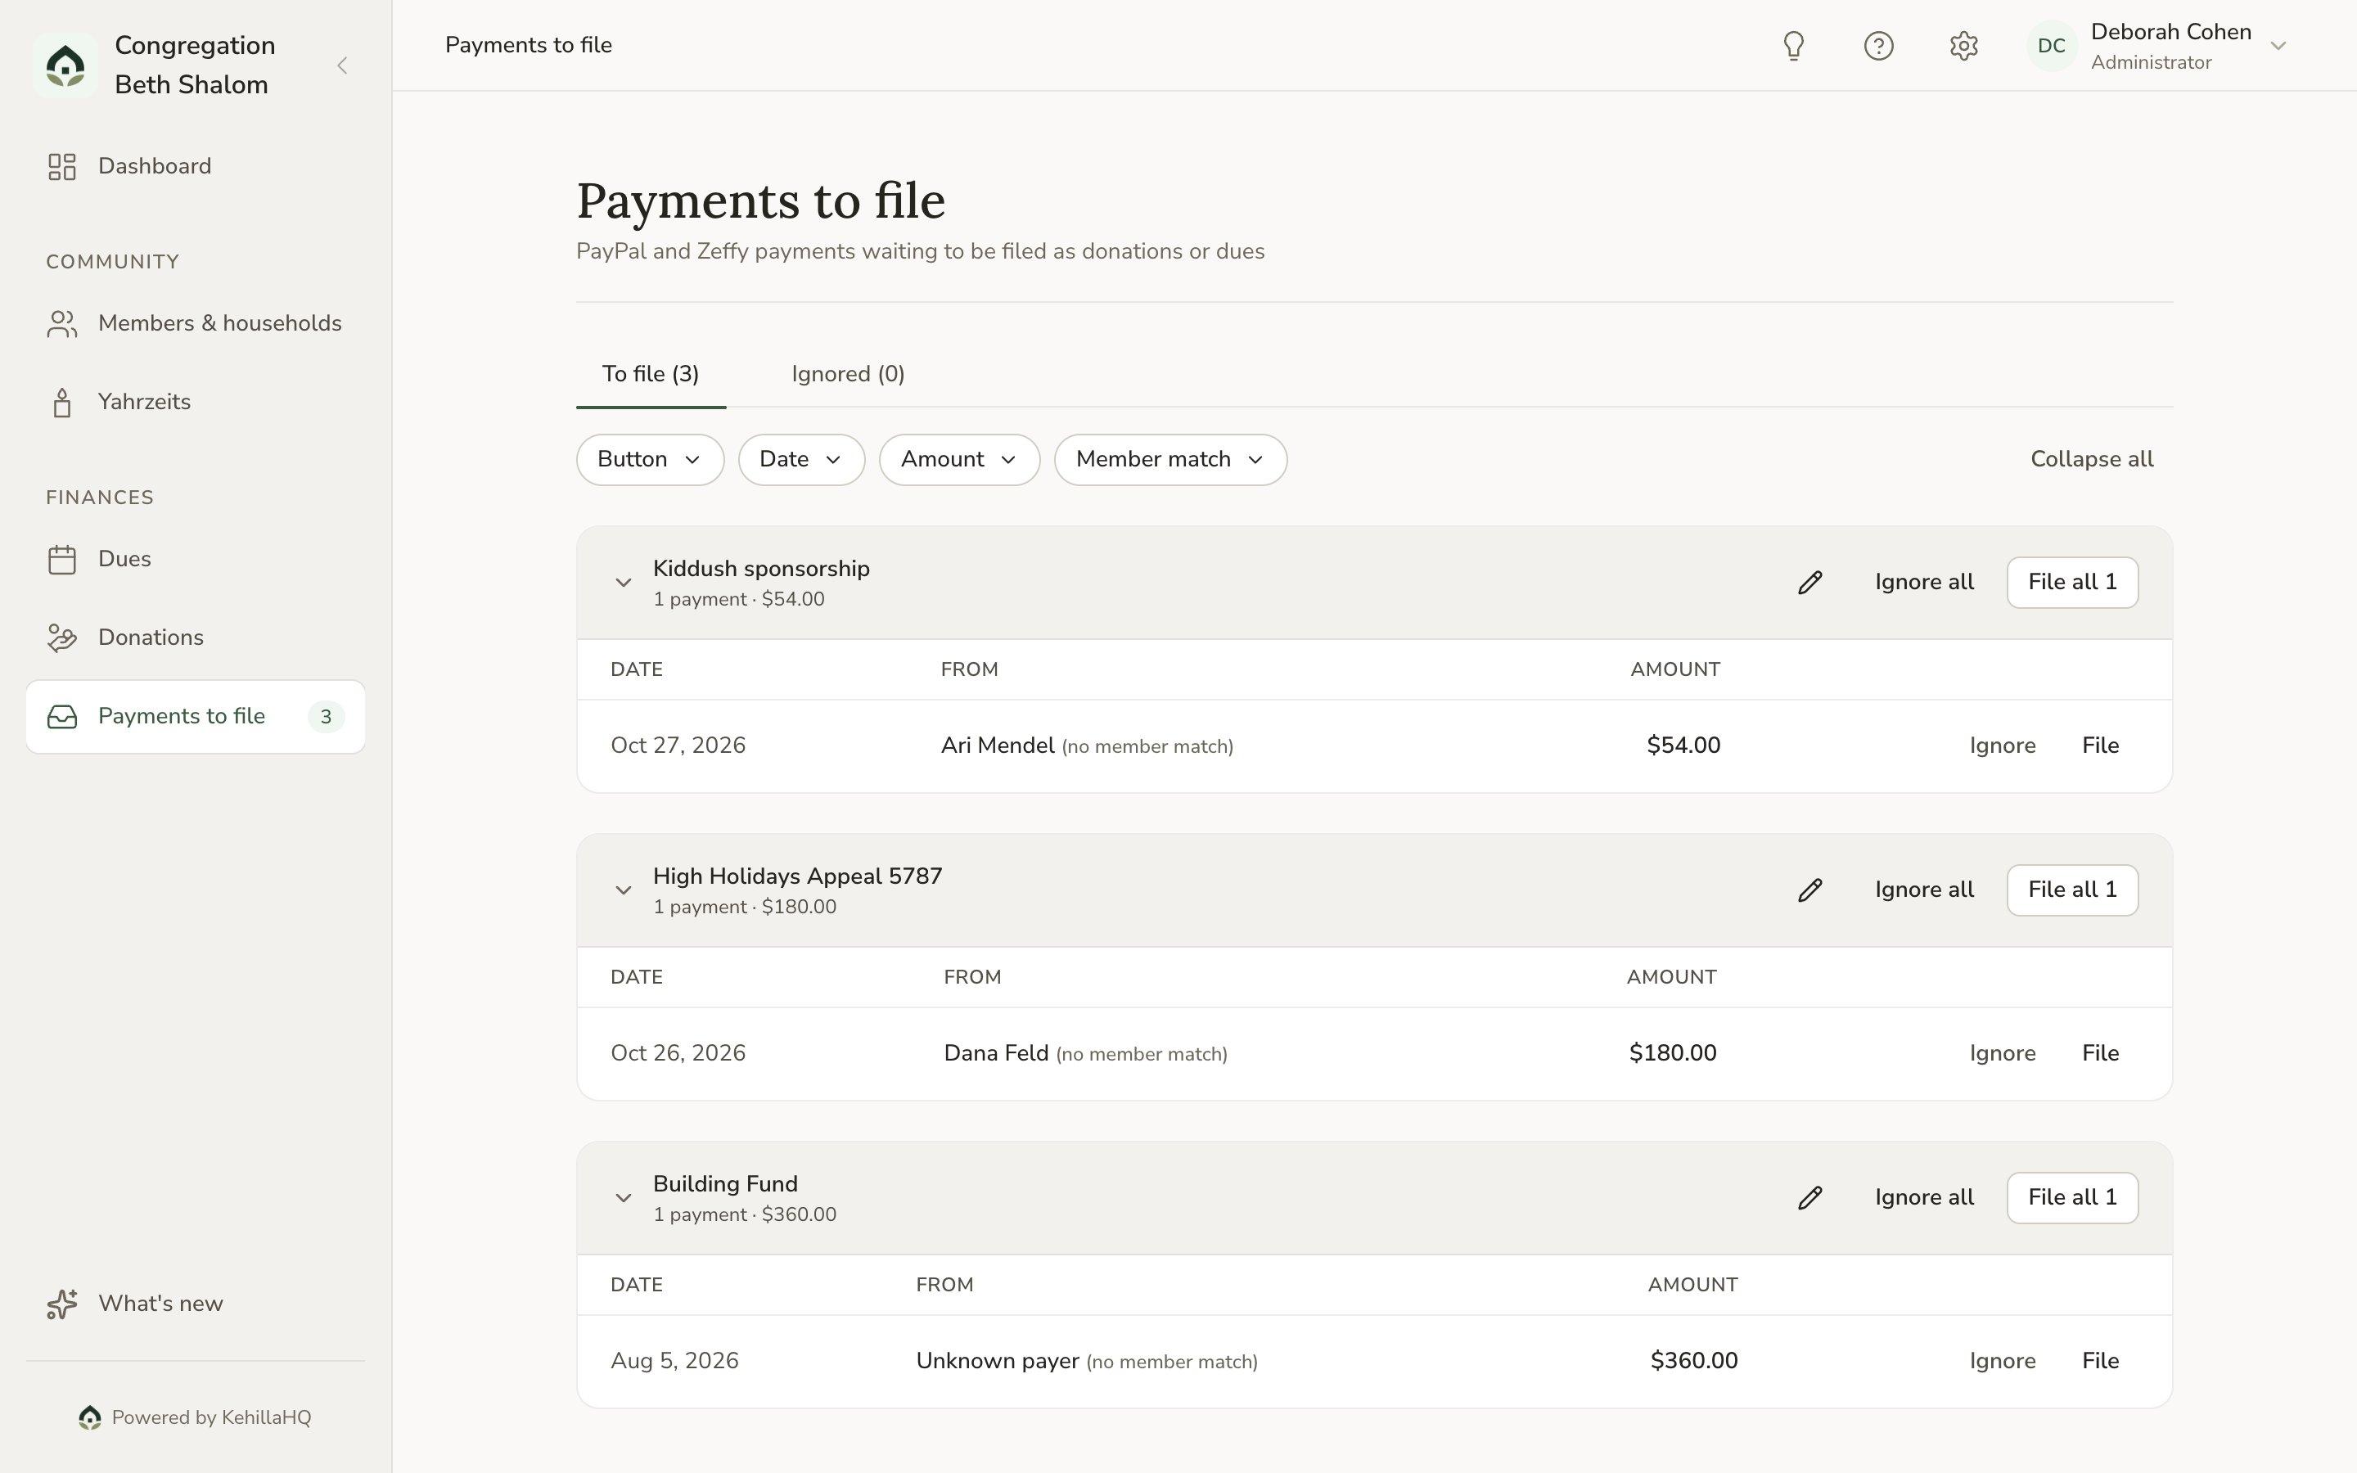This screenshot has width=2357, height=1473.
Task: Click File all 1 for High Holidays Appeal
Action: 2072,890
